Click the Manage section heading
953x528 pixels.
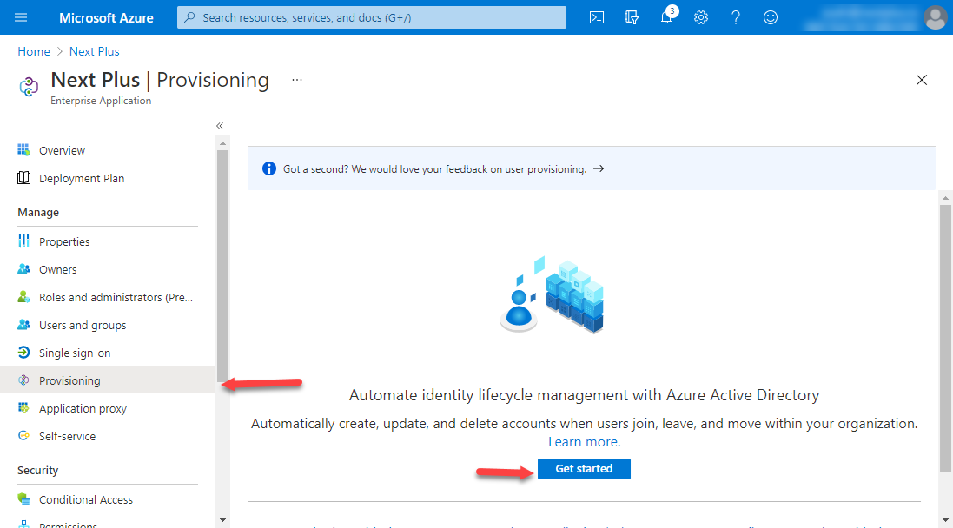click(38, 213)
